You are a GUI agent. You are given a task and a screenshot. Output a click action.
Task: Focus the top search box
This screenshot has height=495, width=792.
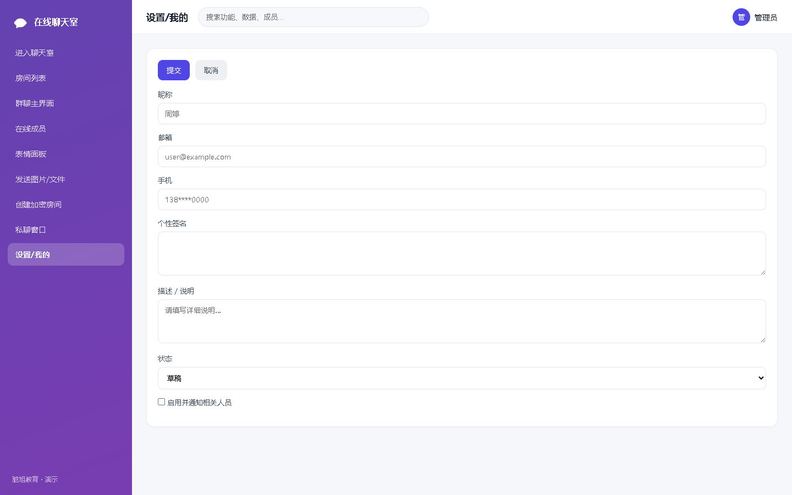tap(313, 17)
